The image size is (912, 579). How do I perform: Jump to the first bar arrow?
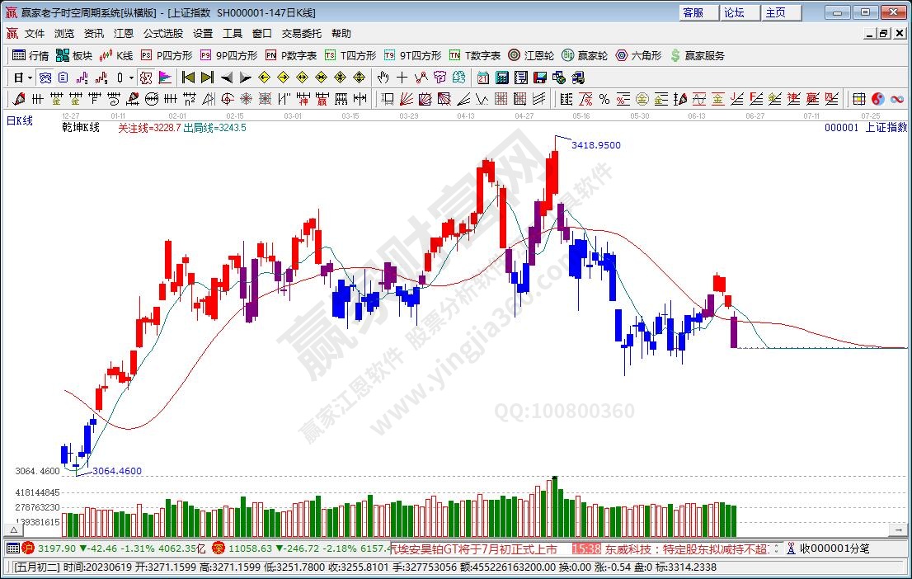(x=188, y=78)
